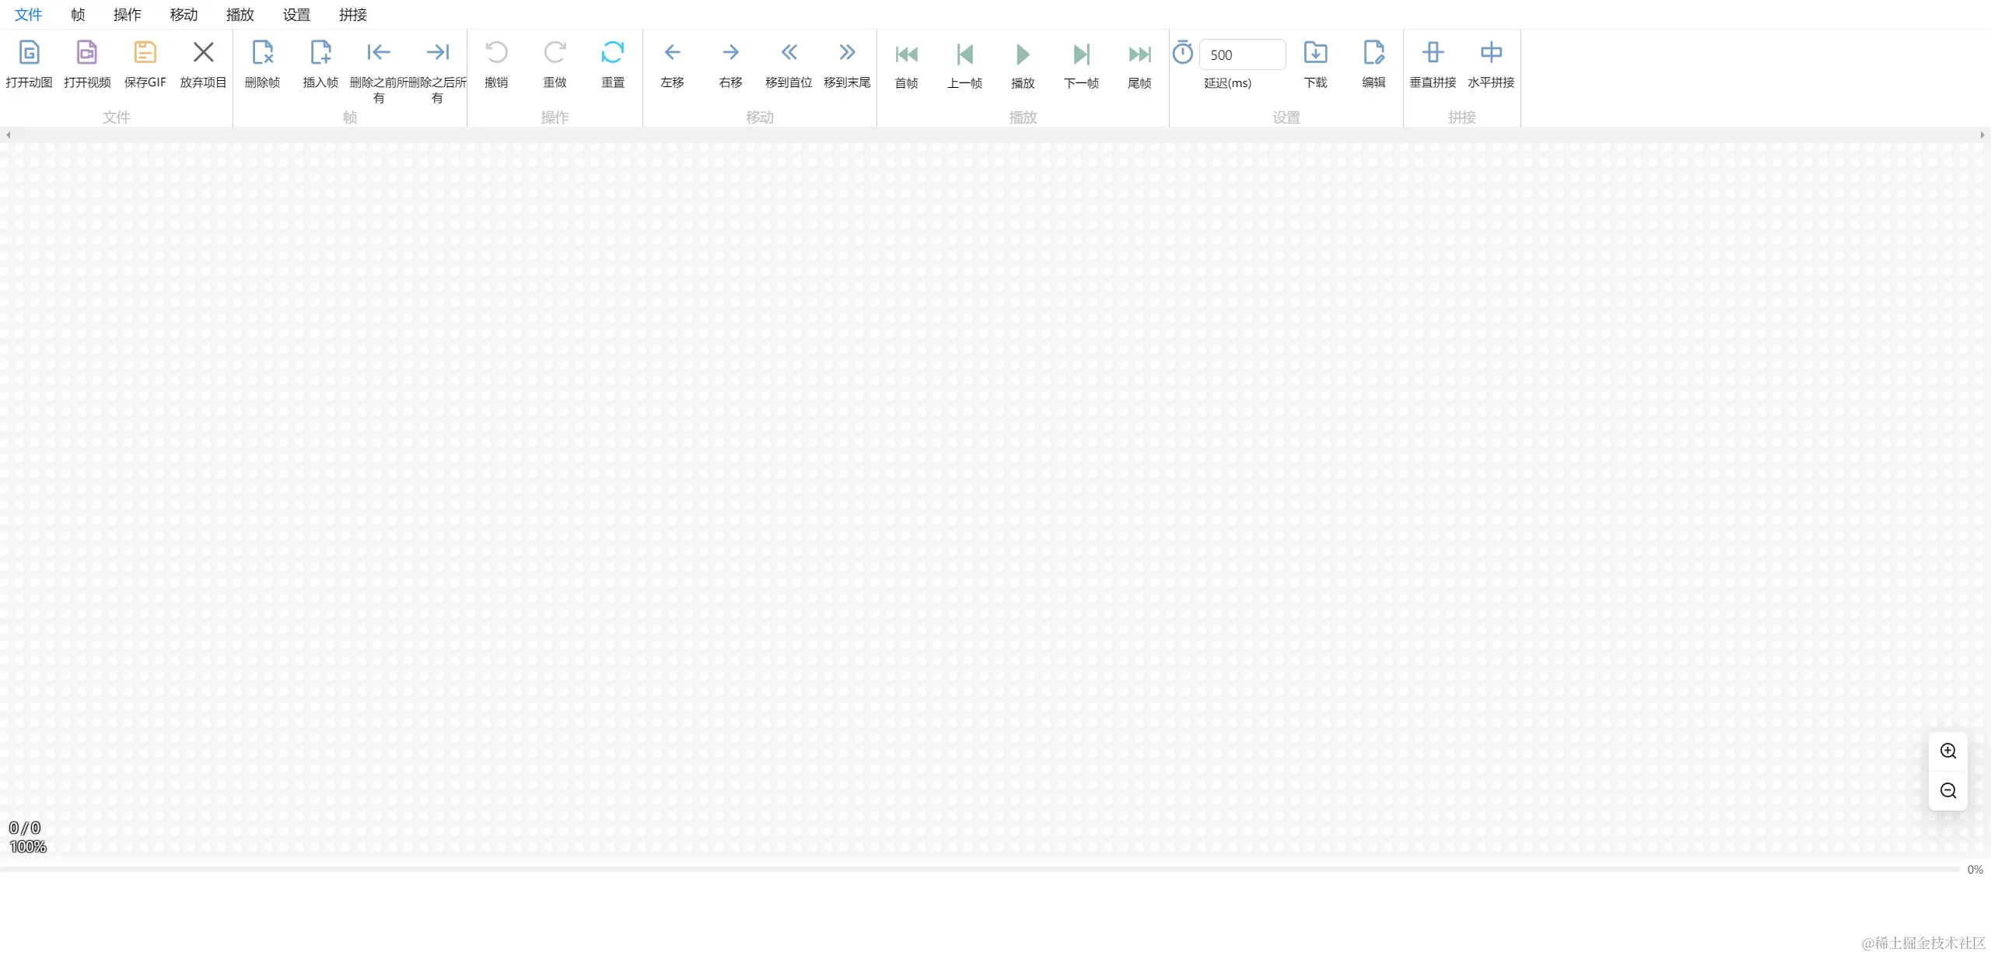Click the bottom progress bar track
Screen dimensions: 1991x956
980,869
